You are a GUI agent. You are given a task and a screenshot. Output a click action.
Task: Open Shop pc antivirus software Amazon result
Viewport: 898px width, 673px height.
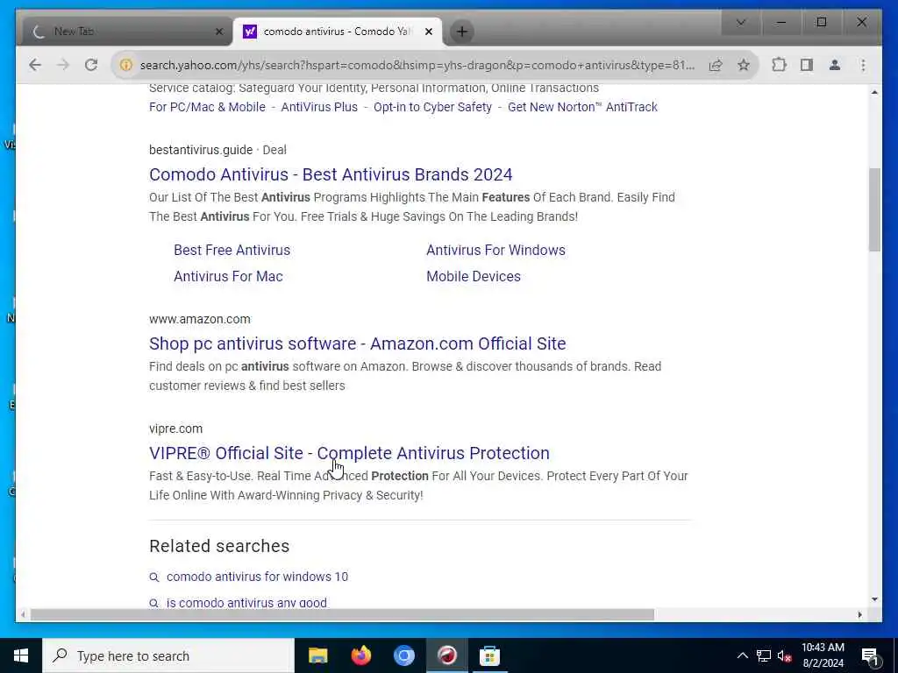coord(358,344)
